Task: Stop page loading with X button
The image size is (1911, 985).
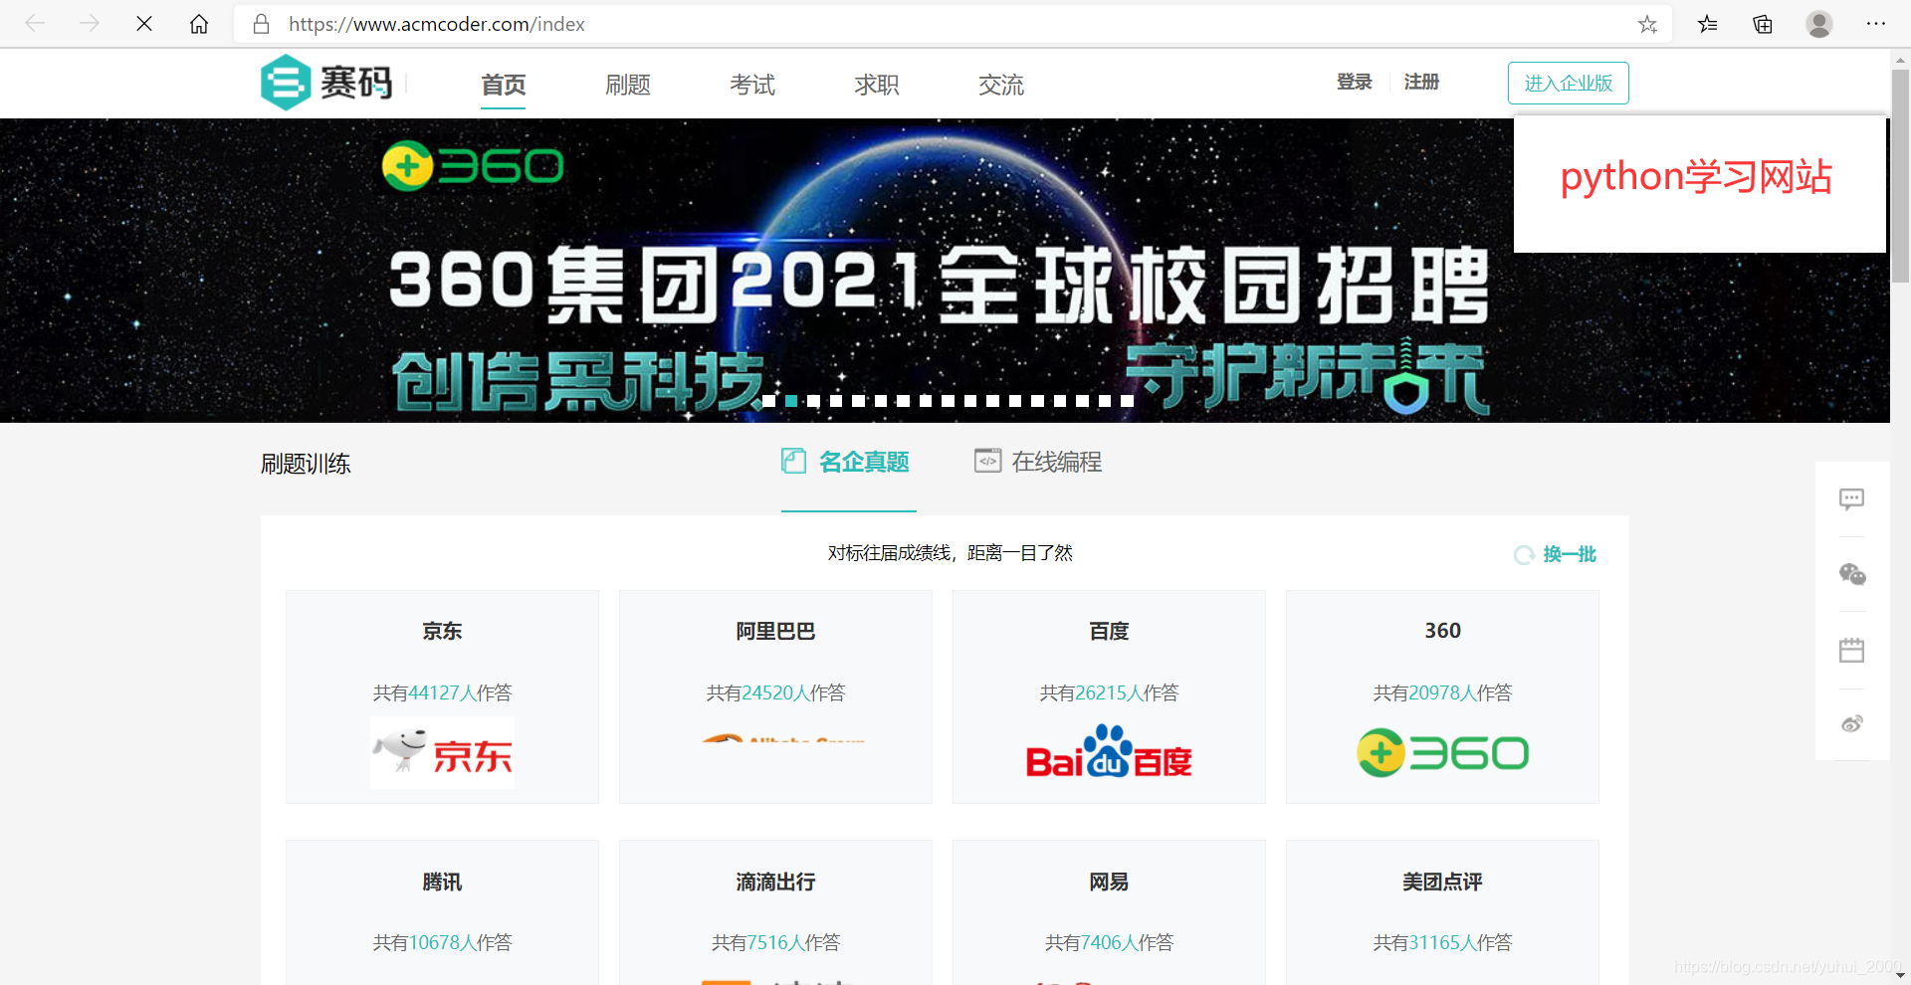Action: pos(144,24)
